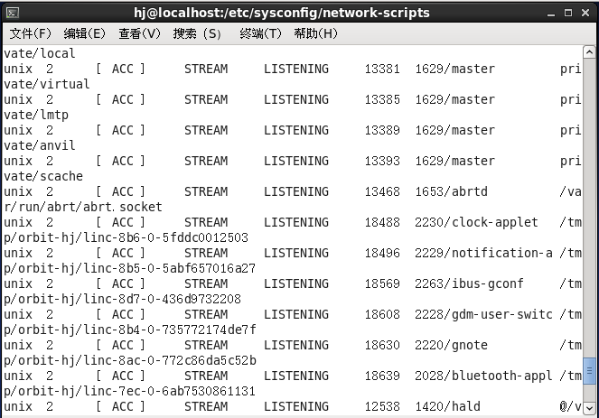Click the 1653/abrtd process entry

(451, 191)
